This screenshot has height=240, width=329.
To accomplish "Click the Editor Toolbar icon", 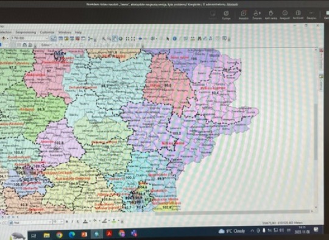I will coord(54,38).
